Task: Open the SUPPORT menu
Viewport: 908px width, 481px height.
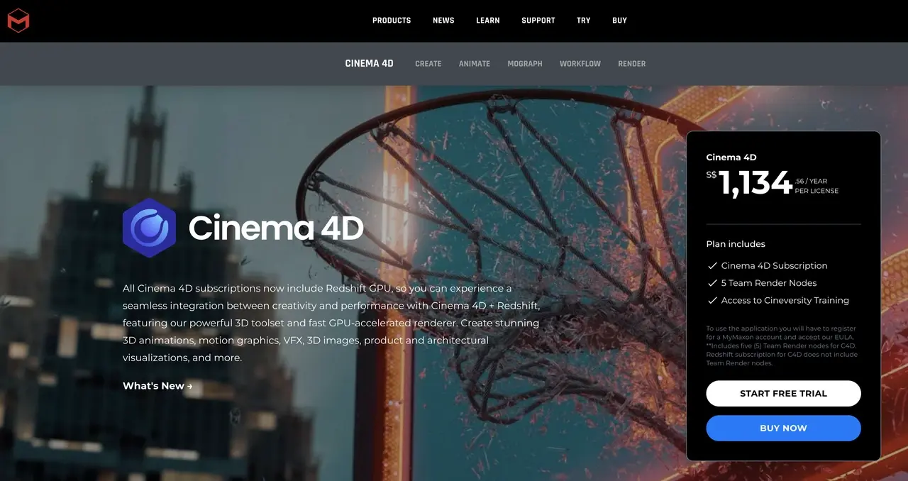Action: (x=538, y=21)
